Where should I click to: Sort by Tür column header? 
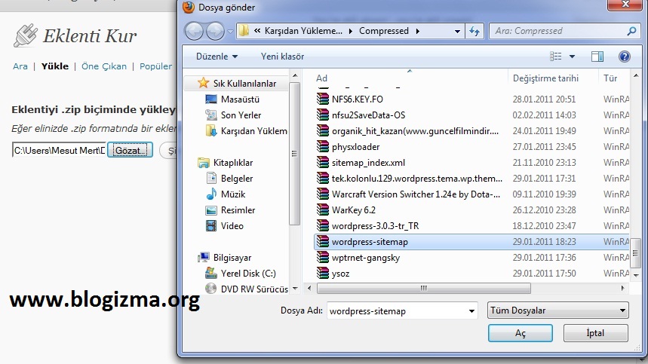(610, 78)
